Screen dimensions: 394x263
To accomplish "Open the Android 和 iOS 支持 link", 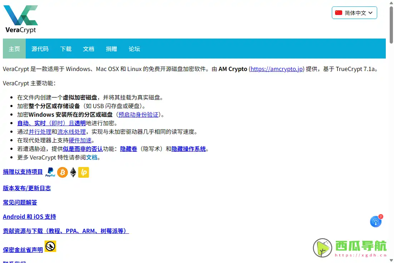I will point(29,217).
